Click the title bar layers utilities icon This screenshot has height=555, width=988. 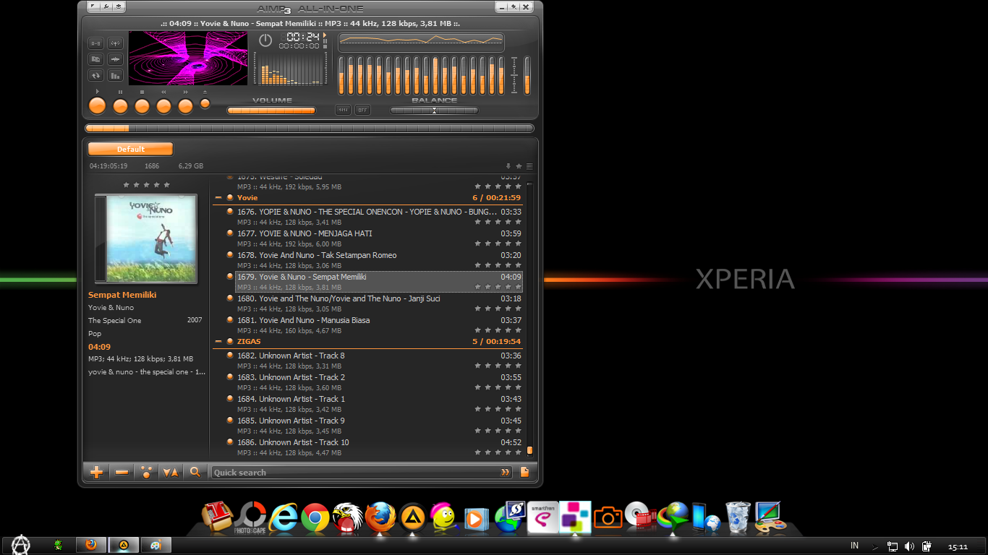[119, 7]
